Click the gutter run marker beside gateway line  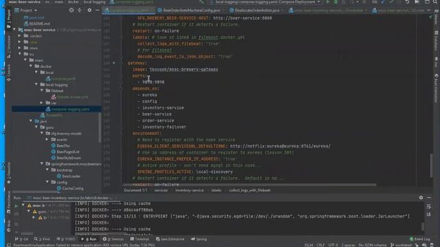coord(113,63)
